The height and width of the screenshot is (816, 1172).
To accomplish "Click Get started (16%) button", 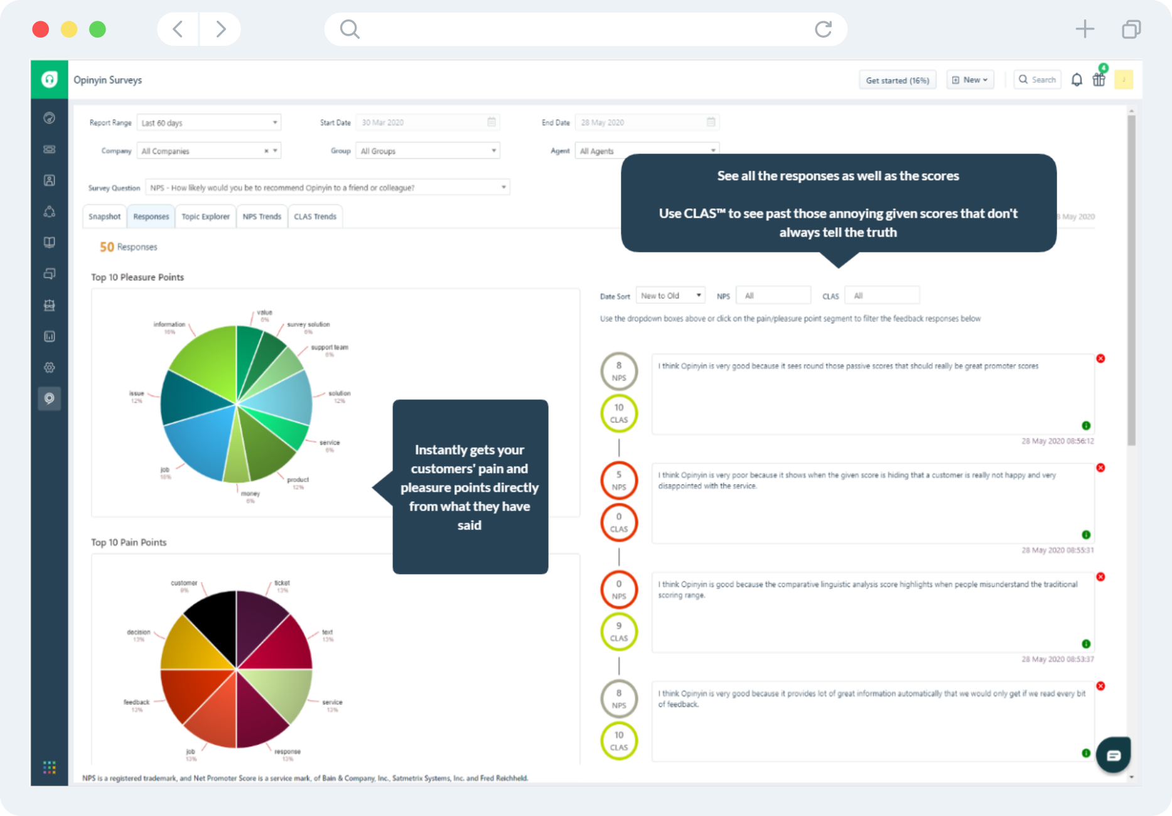I will (897, 80).
